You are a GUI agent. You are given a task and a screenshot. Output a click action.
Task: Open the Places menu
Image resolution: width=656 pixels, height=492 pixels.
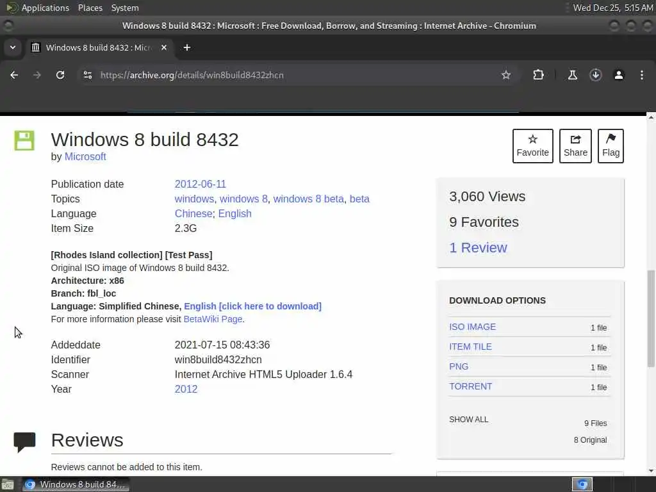point(90,8)
